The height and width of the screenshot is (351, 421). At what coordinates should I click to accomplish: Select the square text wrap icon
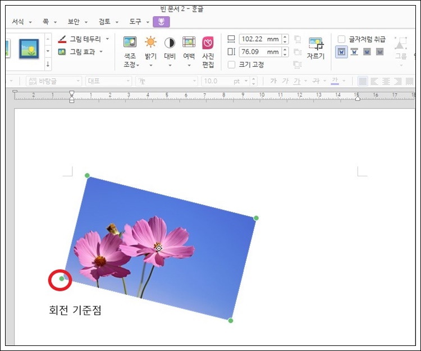point(341,52)
